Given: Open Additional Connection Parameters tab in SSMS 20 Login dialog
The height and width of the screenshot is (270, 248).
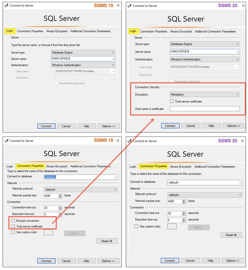Looking at the screenshot, I should pos(215,31).
